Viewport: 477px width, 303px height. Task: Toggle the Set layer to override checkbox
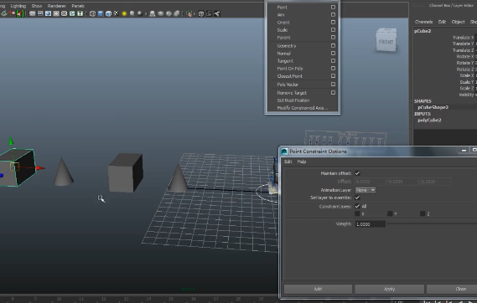[x=357, y=198]
